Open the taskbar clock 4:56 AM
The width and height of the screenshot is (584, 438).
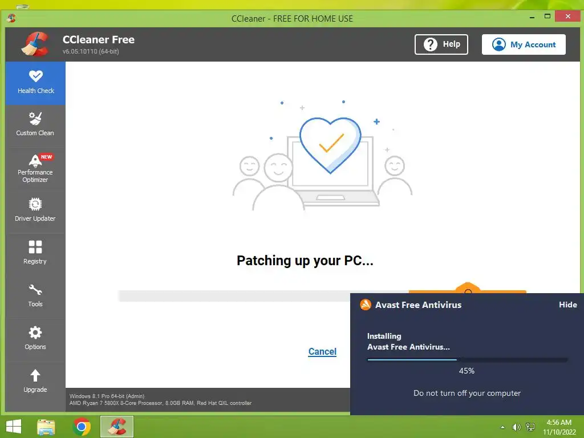[x=559, y=427]
